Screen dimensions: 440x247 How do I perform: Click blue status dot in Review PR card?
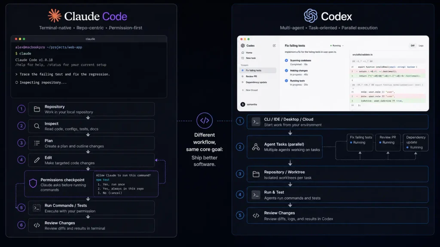click(380, 142)
